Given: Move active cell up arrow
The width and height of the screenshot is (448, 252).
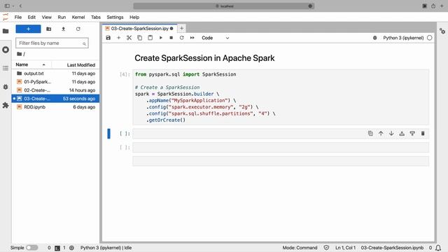Looking at the screenshot, I should [x=381, y=134].
